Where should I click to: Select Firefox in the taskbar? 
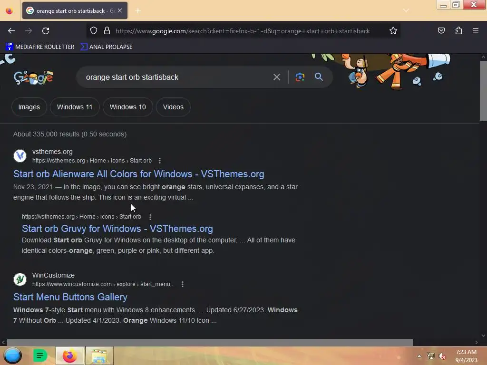coord(69,355)
